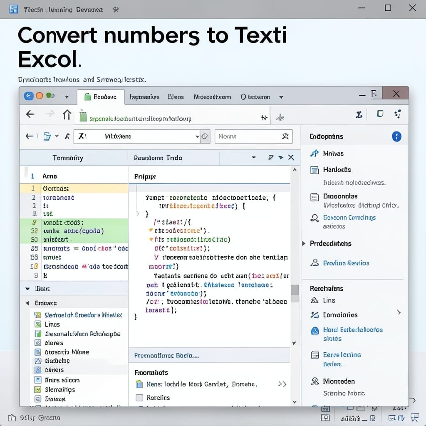Click the clear icon in the Honre search field
This screenshot has height=426, width=426.
[x=285, y=136]
